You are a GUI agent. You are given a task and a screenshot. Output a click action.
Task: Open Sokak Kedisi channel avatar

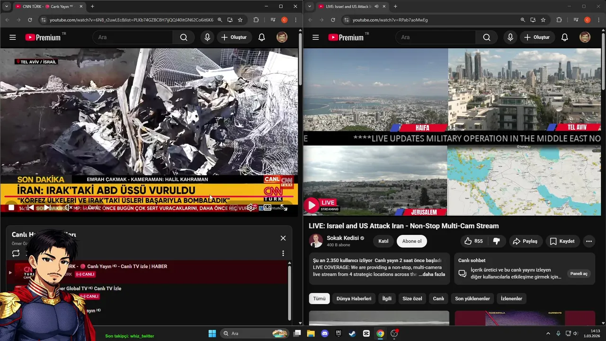click(x=316, y=241)
